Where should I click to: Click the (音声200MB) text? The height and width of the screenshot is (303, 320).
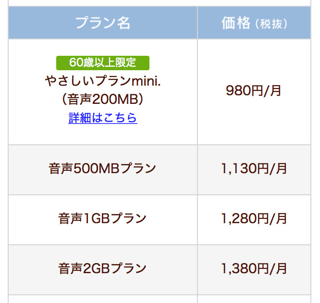click(103, 99)
